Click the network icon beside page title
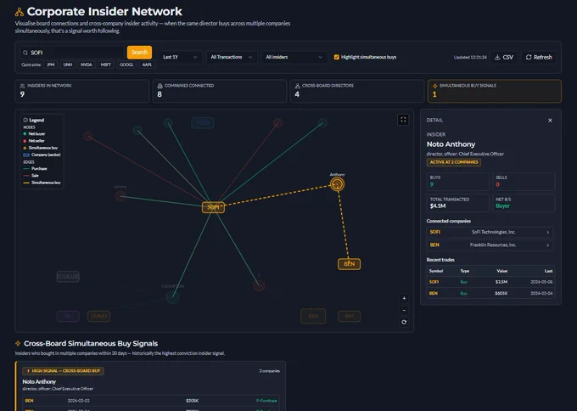 coord(20,12)
